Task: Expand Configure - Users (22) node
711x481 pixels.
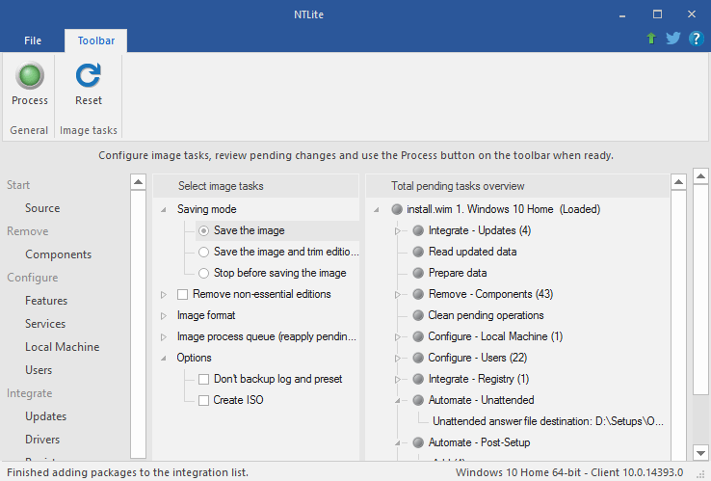Action: point(397,358)
